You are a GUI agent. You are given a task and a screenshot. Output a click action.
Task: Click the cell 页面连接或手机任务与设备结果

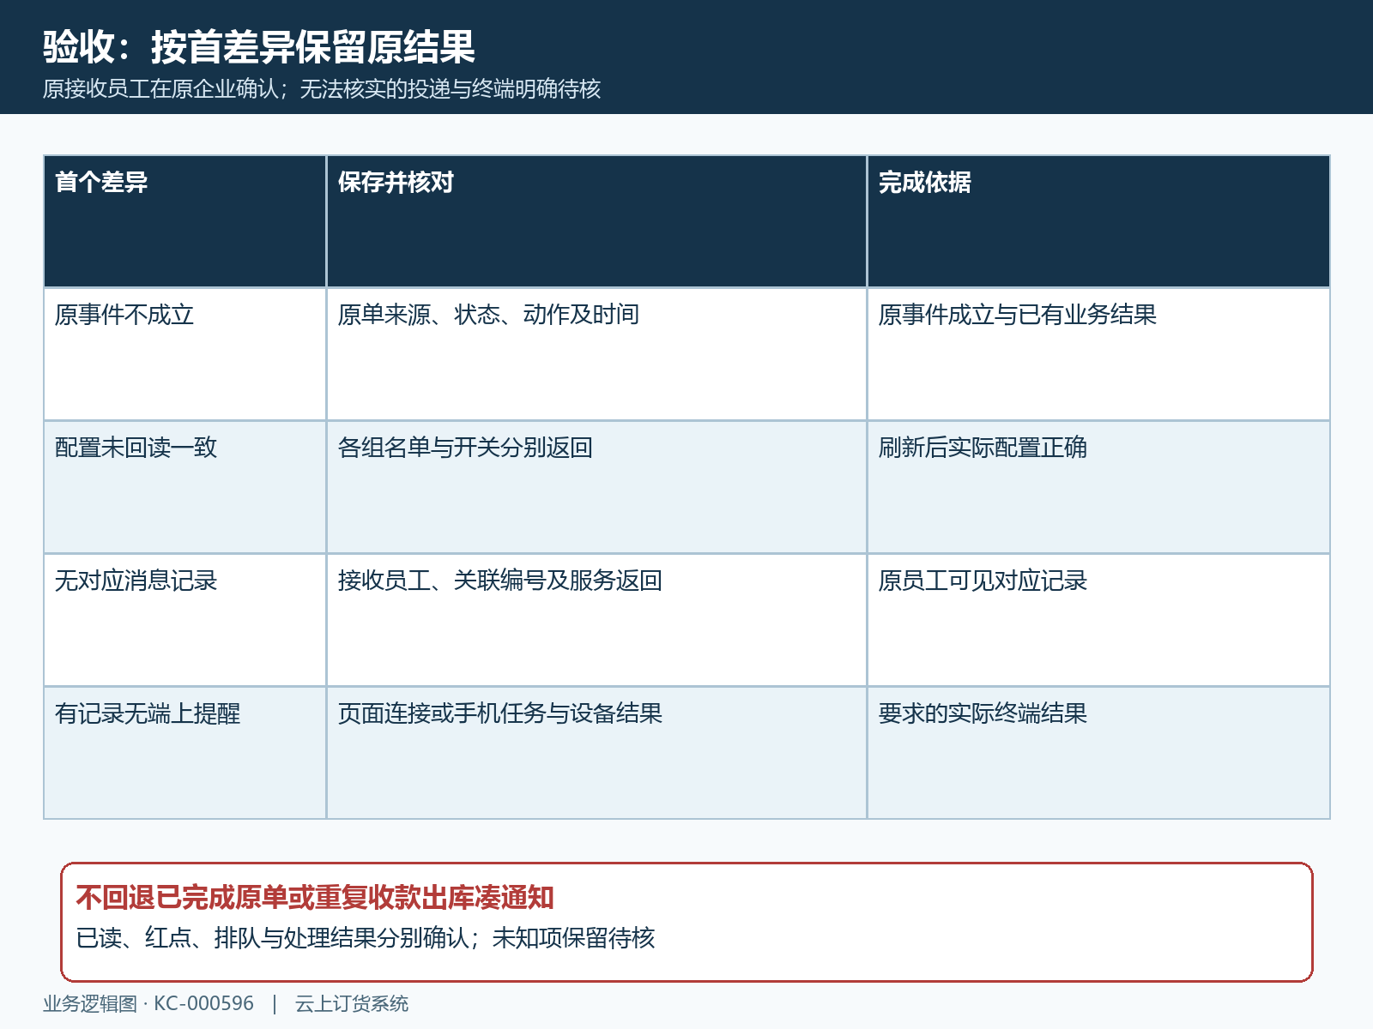coord(596,753)
